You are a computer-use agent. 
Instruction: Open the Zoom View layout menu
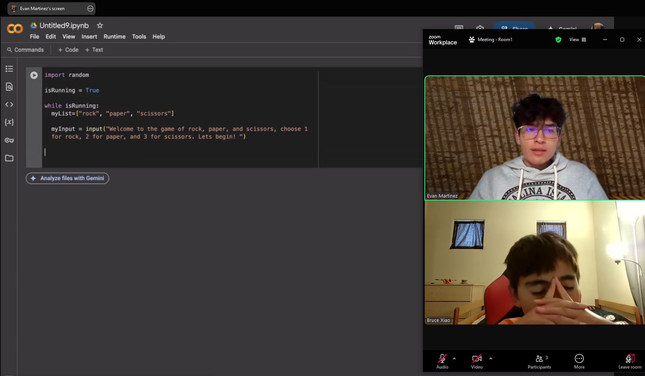coord(577,40)
